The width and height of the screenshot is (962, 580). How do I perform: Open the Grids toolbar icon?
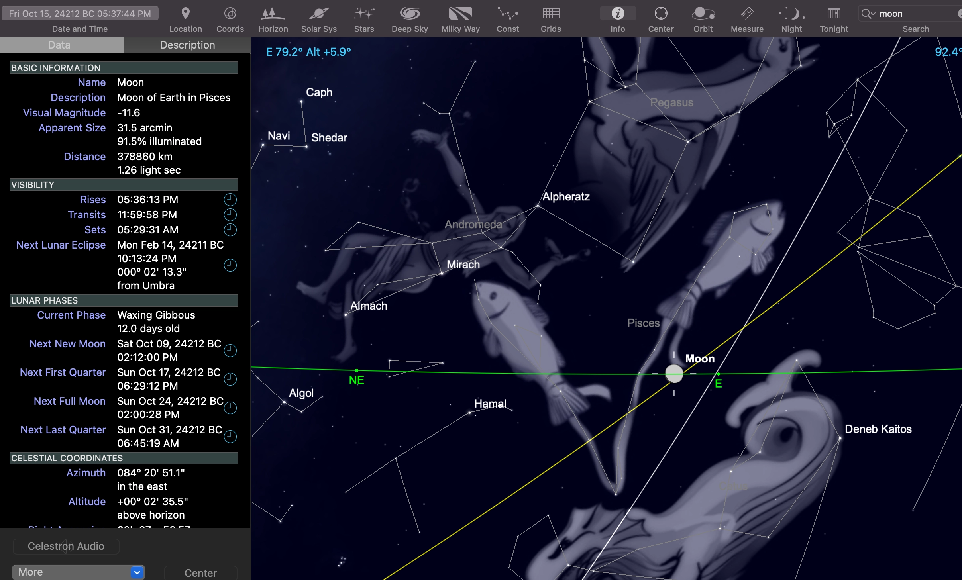[x=551, y=14]
